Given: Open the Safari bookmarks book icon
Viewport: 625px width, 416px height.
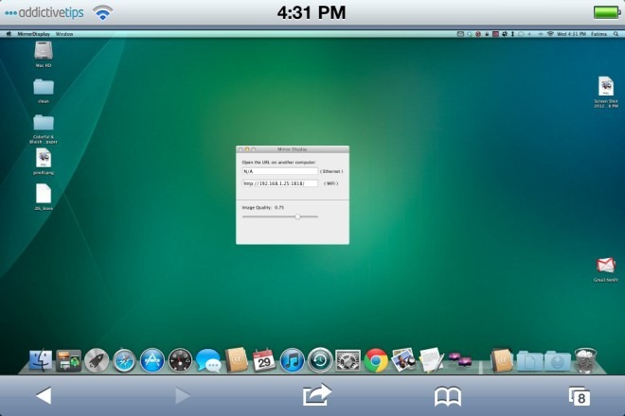Looking at the screenshot, I should point(448,396).
